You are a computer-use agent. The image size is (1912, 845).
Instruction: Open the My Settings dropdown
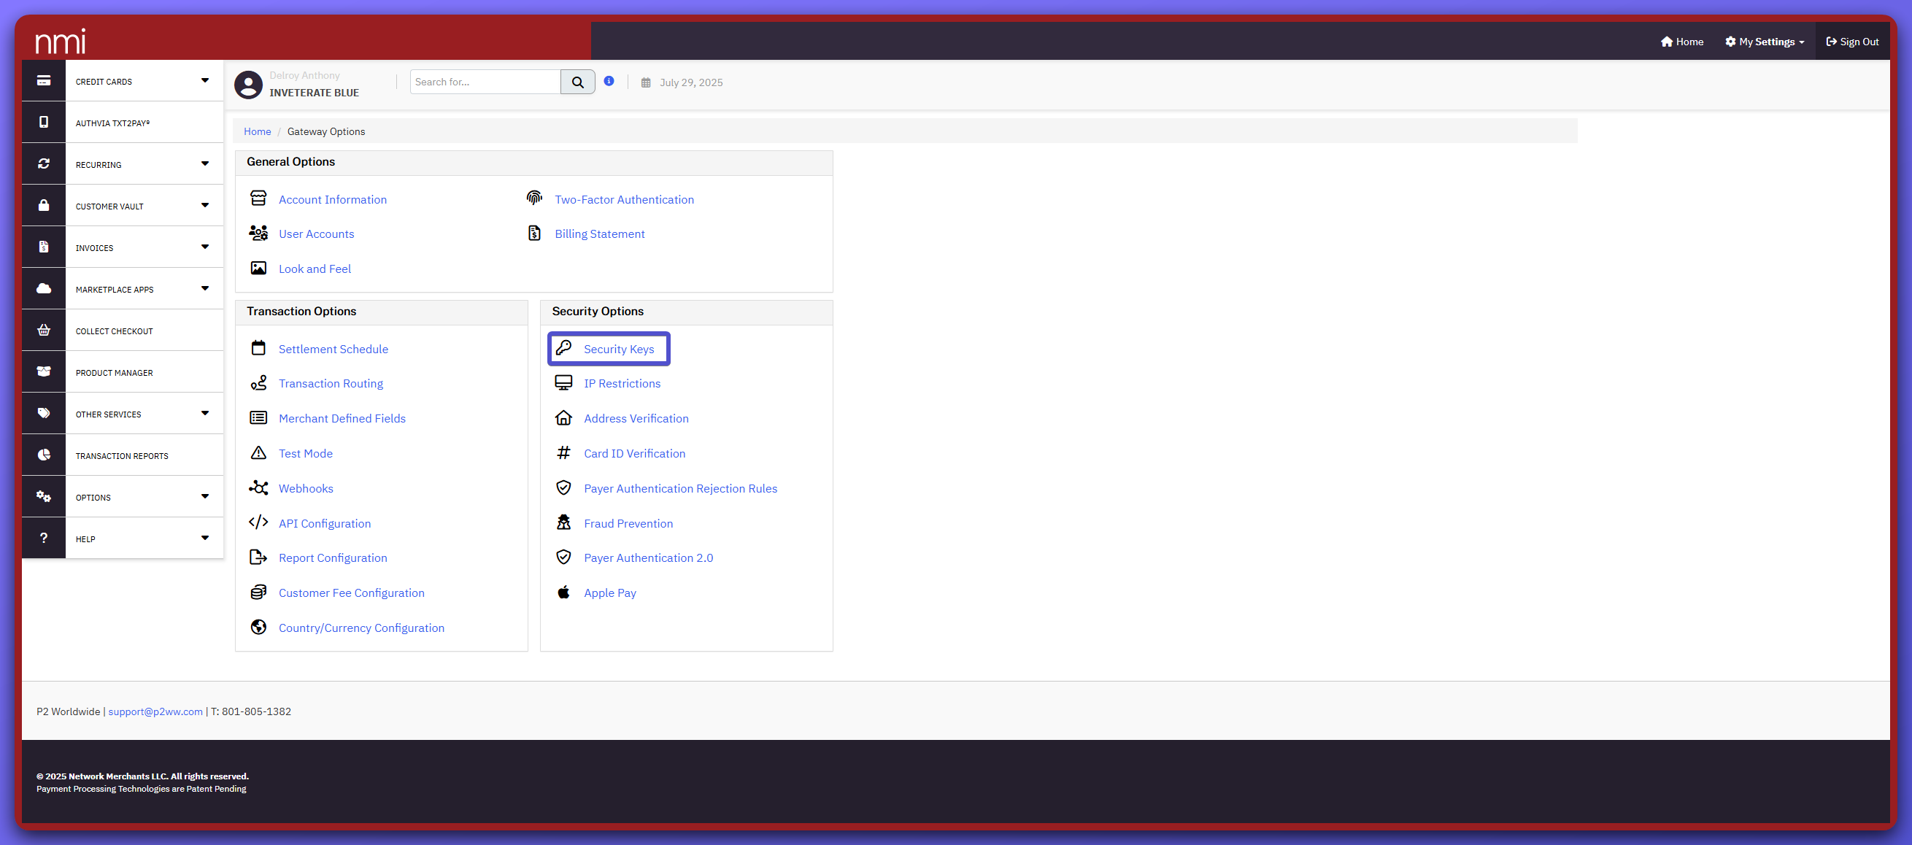[x=1765, y=42]
